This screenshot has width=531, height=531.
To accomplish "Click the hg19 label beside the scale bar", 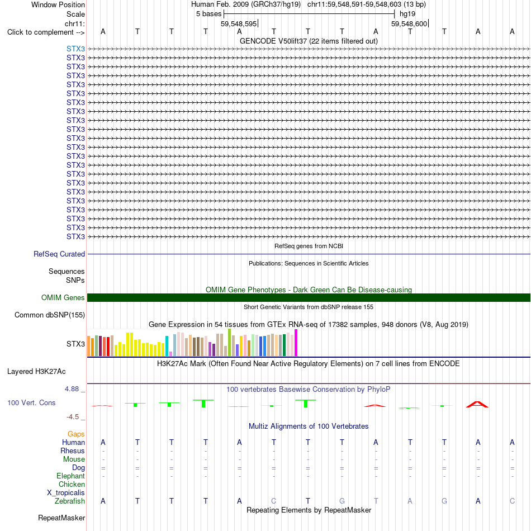I will coord(407,14).
